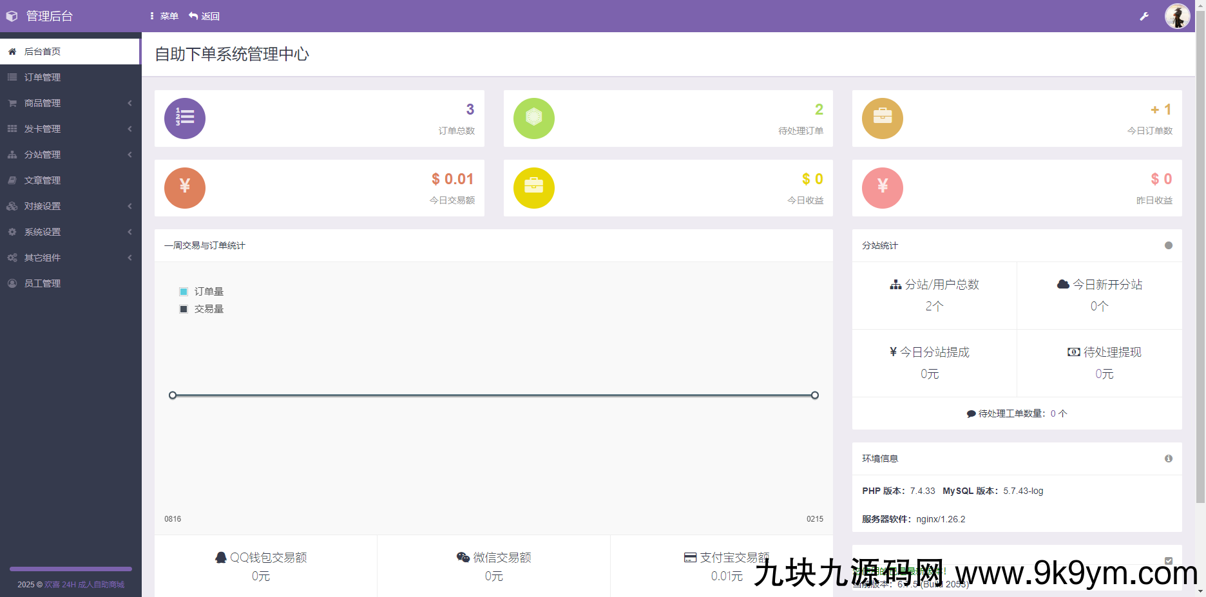Expand the 对接设置 sidebar menu

[42, 205]
